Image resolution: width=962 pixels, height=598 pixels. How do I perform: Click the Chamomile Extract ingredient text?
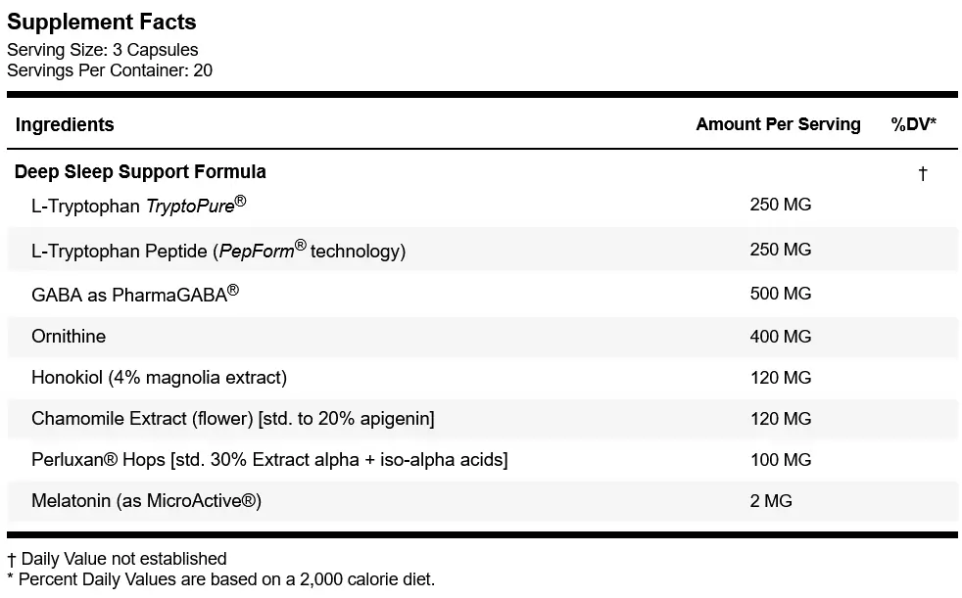[x=232, y=419]
